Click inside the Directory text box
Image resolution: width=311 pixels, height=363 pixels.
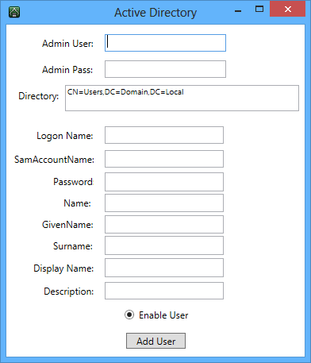182,98
